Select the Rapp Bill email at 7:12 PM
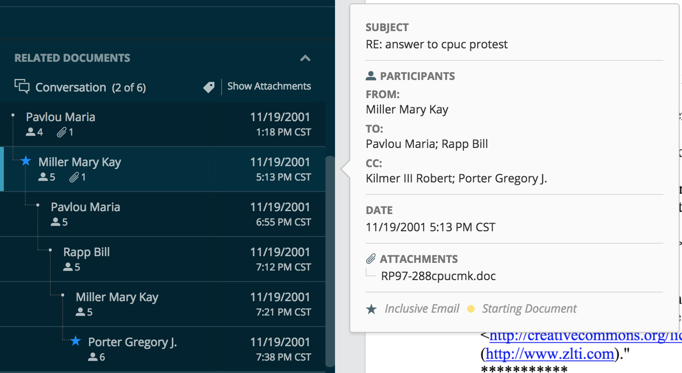Viewport: 682px width, 373px height. [163, 260]
